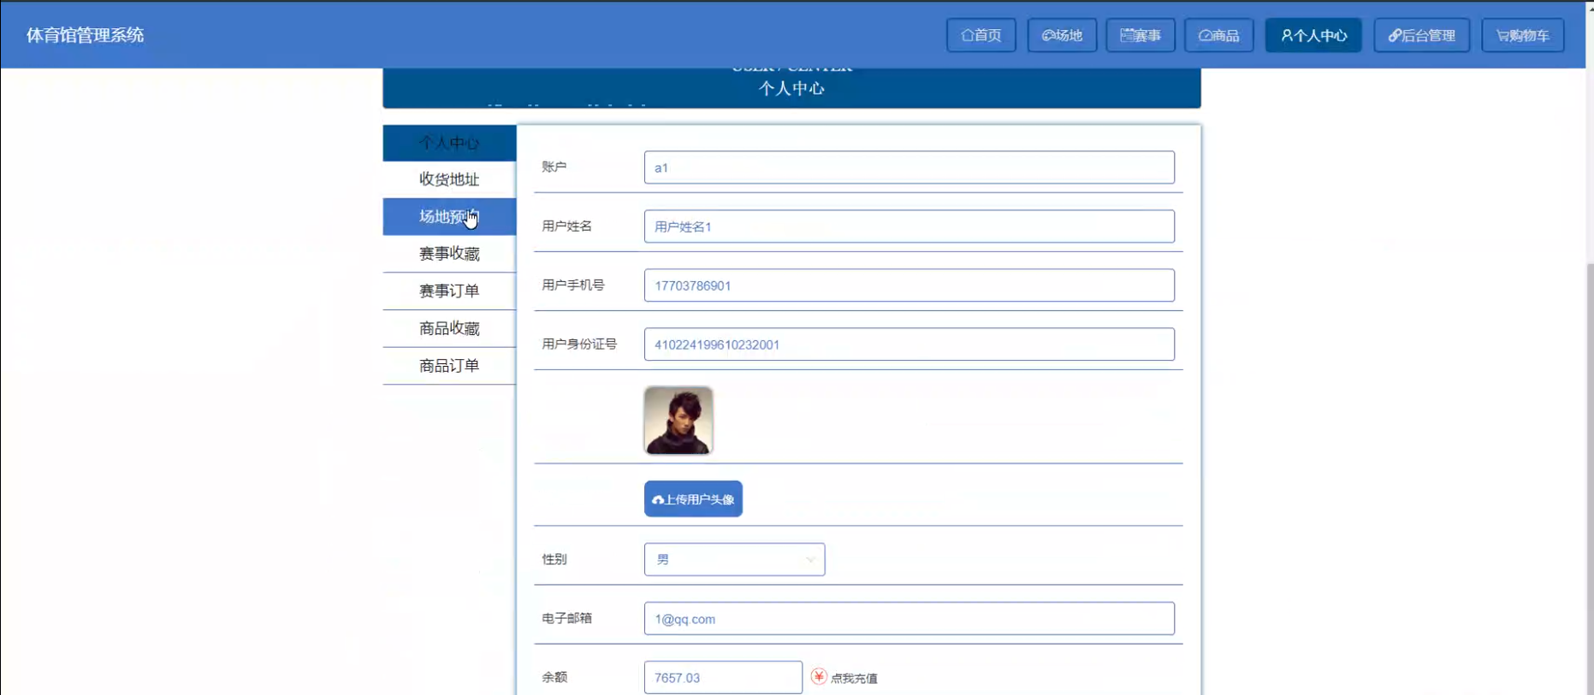
Task: Focus the 余额 balance field
Action: coord(723,678)
